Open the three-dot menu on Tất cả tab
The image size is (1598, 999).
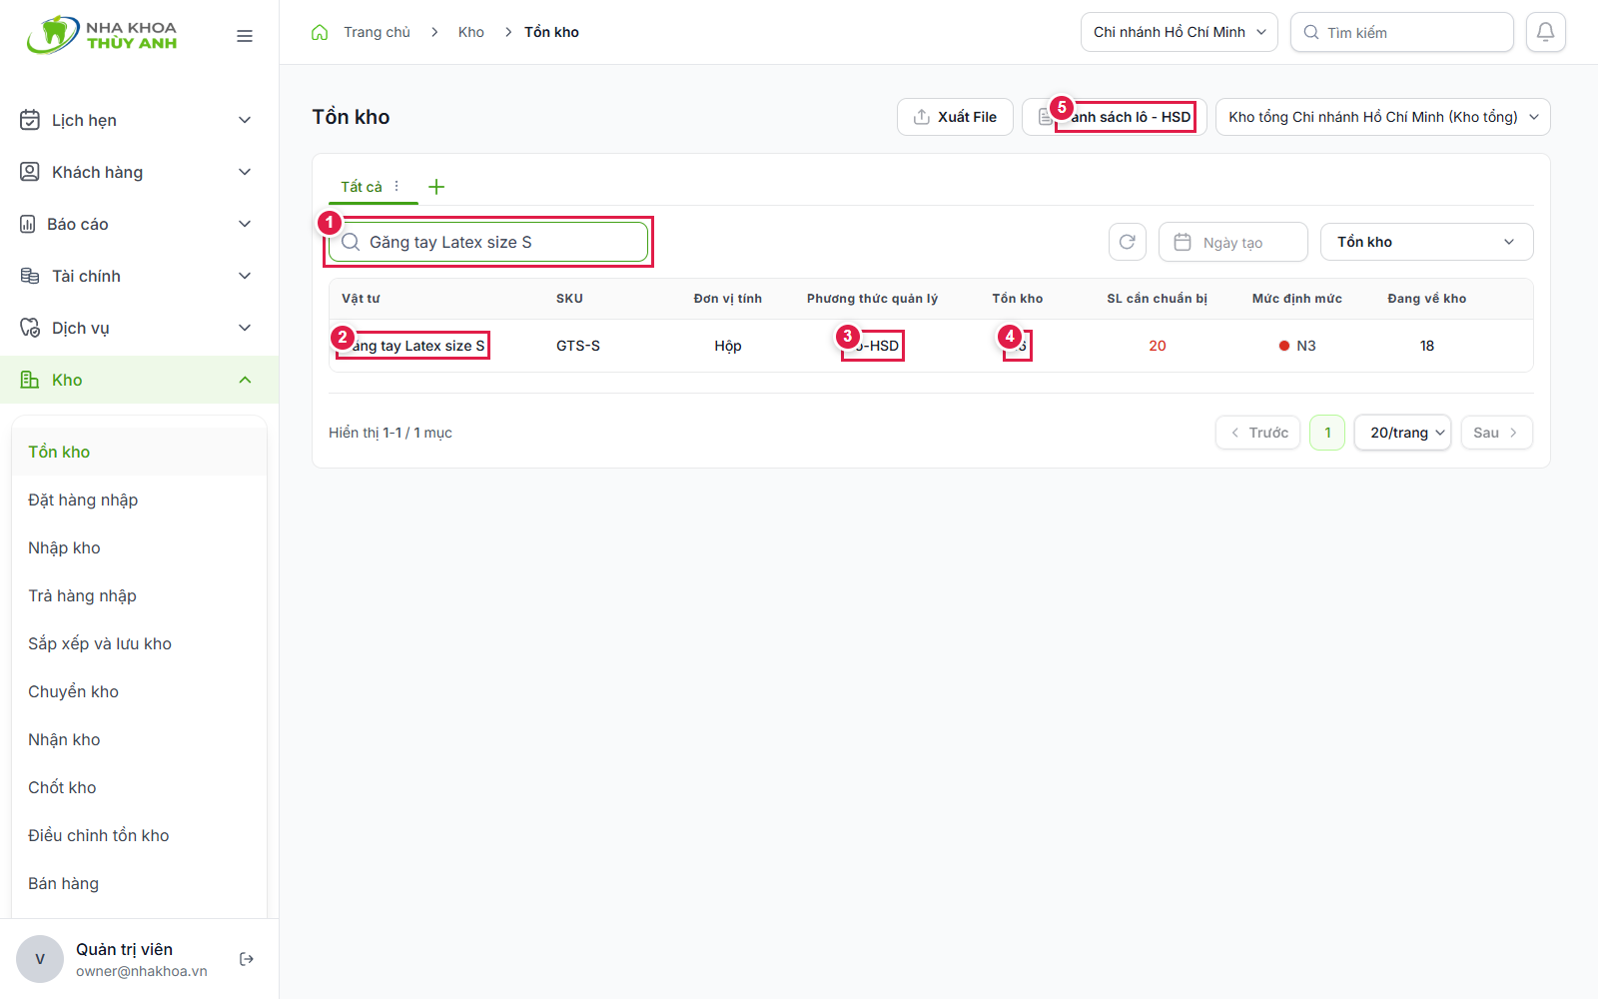point(397,186)
